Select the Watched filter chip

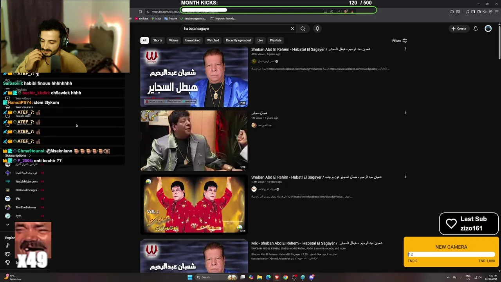click(213, 40)
